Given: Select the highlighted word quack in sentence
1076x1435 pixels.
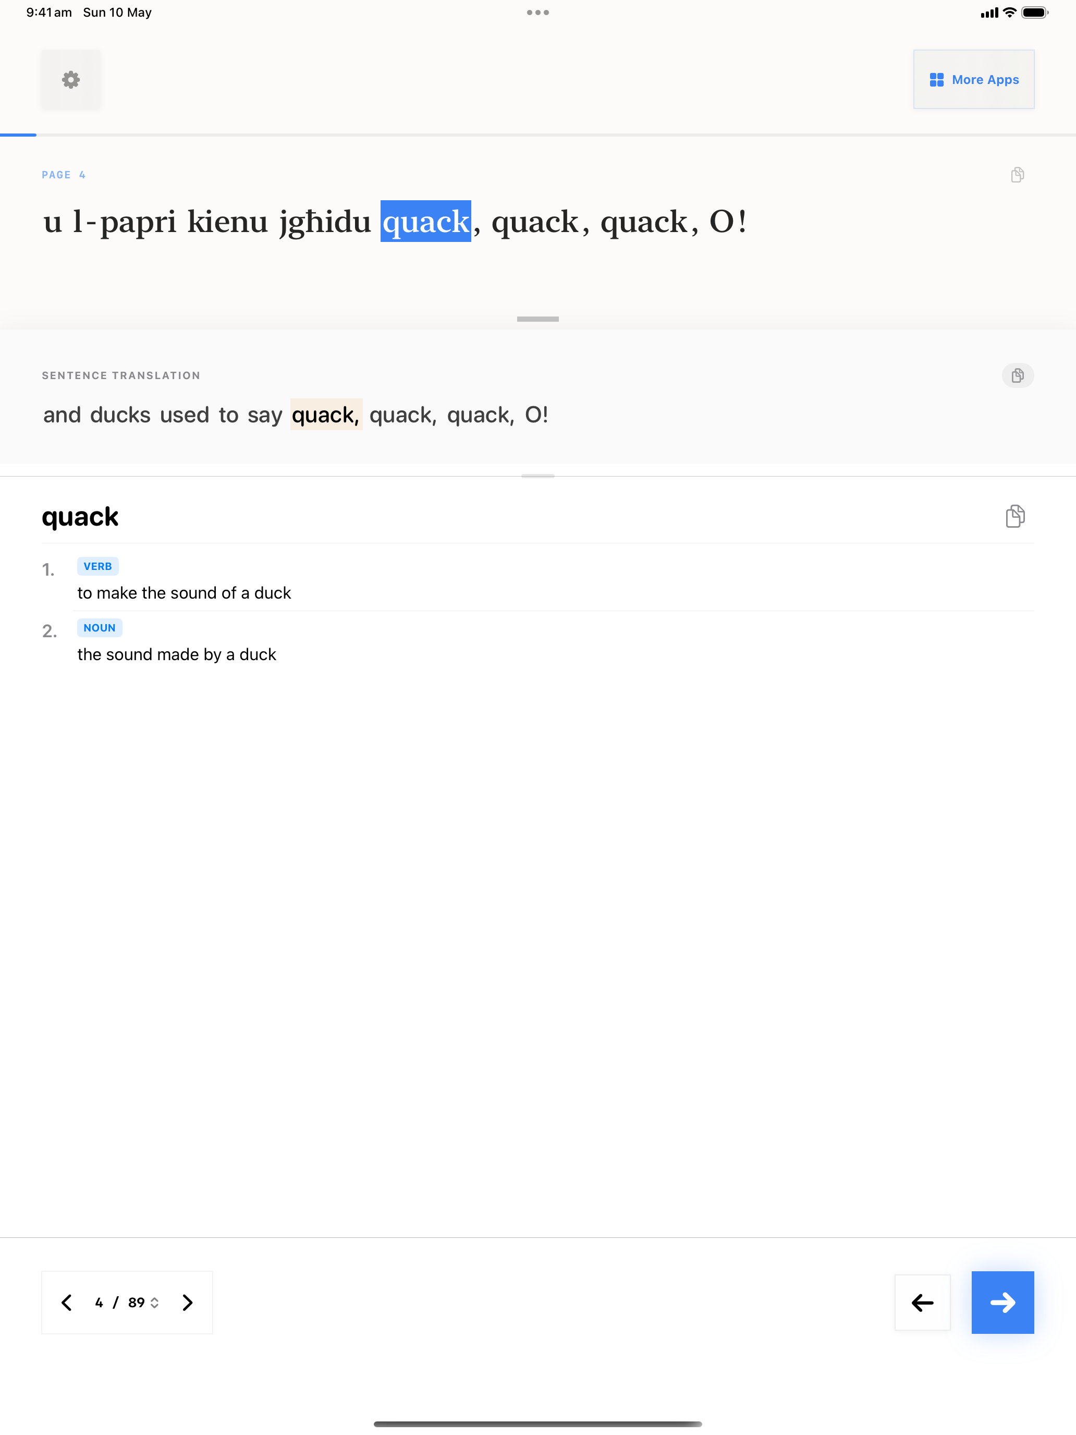Looking at the screenshot, I should click(x=425, y=221).
